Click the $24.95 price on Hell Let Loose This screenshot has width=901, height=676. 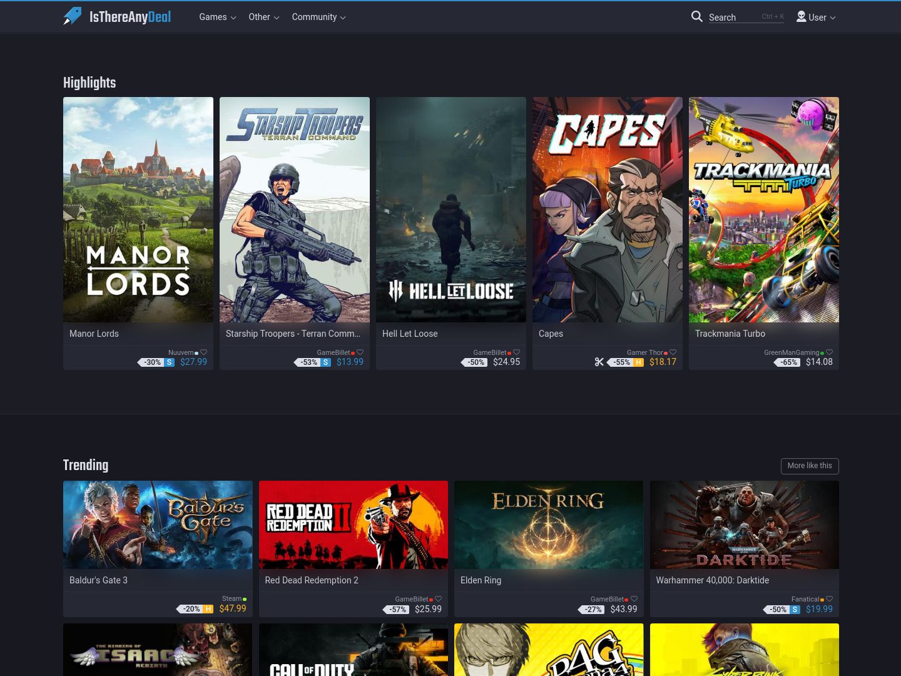506,362
